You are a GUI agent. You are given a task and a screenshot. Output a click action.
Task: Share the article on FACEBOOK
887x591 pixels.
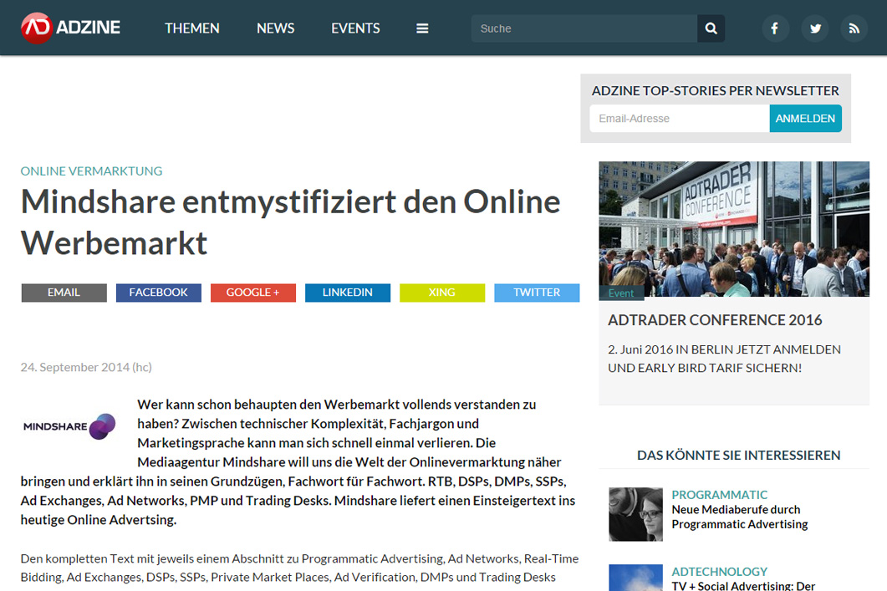click(x=158, y=293)
